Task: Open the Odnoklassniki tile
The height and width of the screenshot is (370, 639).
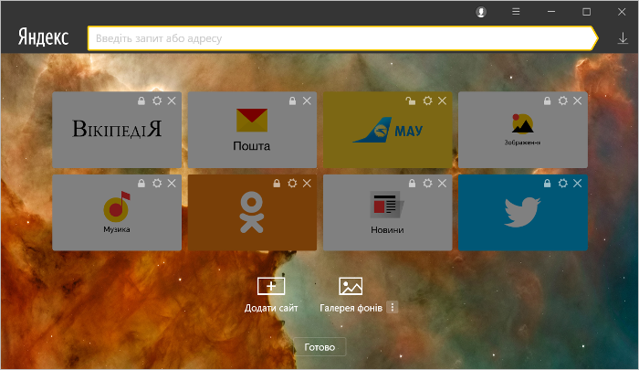Action: pos(252,214)
